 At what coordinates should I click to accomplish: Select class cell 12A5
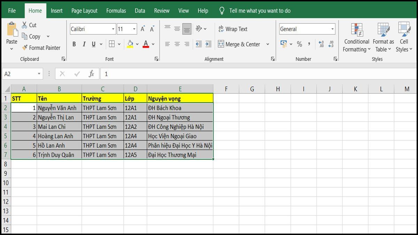[135, 155]
